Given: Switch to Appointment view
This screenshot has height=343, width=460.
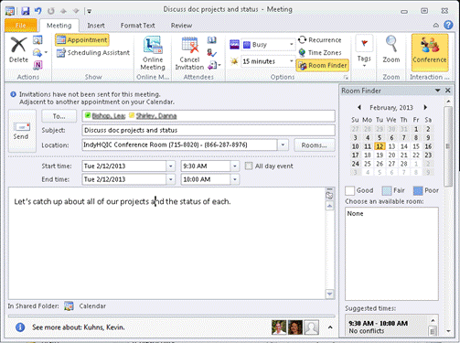Looking at the screenshot, I should (x=82, y=40).
